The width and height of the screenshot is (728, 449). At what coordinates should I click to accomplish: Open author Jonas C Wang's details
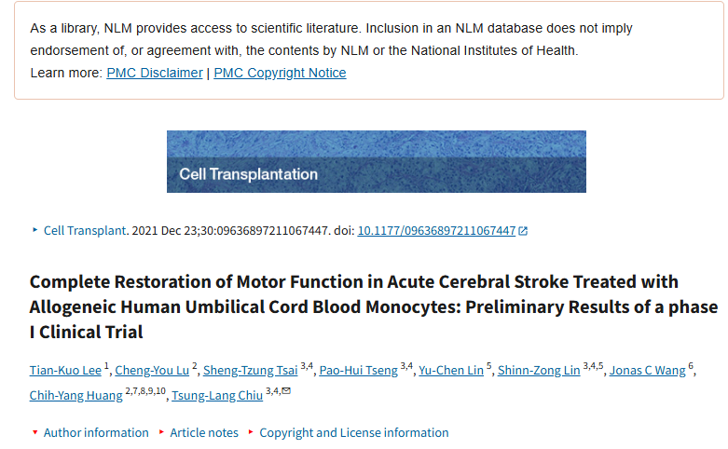pyautogui.click(x=647, y=371)
